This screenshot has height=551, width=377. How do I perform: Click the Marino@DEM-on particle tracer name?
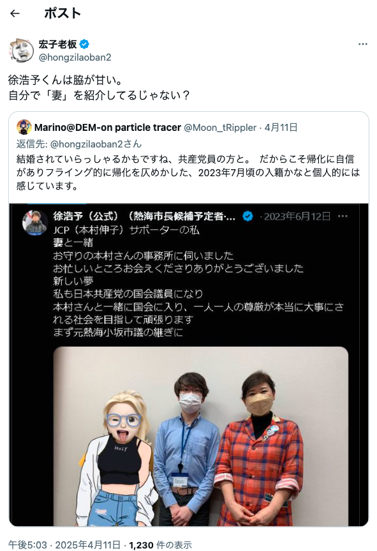(108, 128)
